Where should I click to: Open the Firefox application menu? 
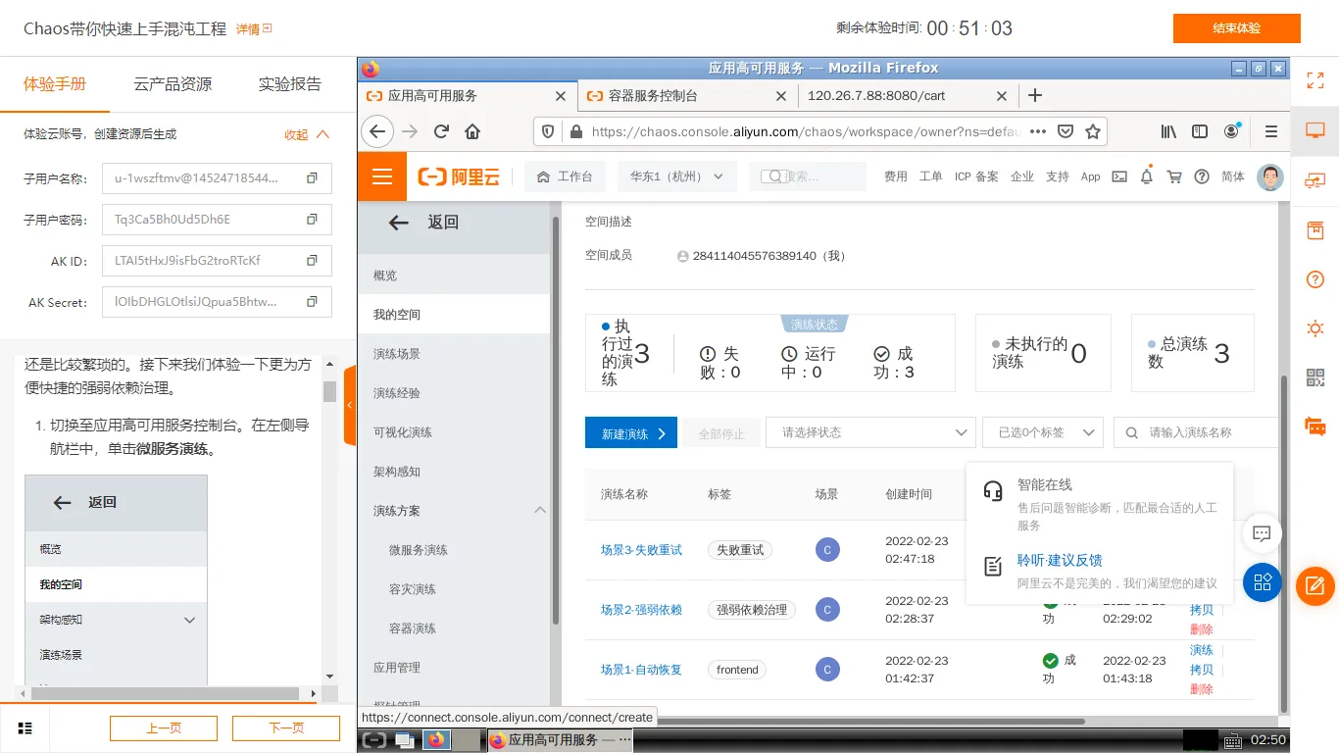(x=1271, y=131)
